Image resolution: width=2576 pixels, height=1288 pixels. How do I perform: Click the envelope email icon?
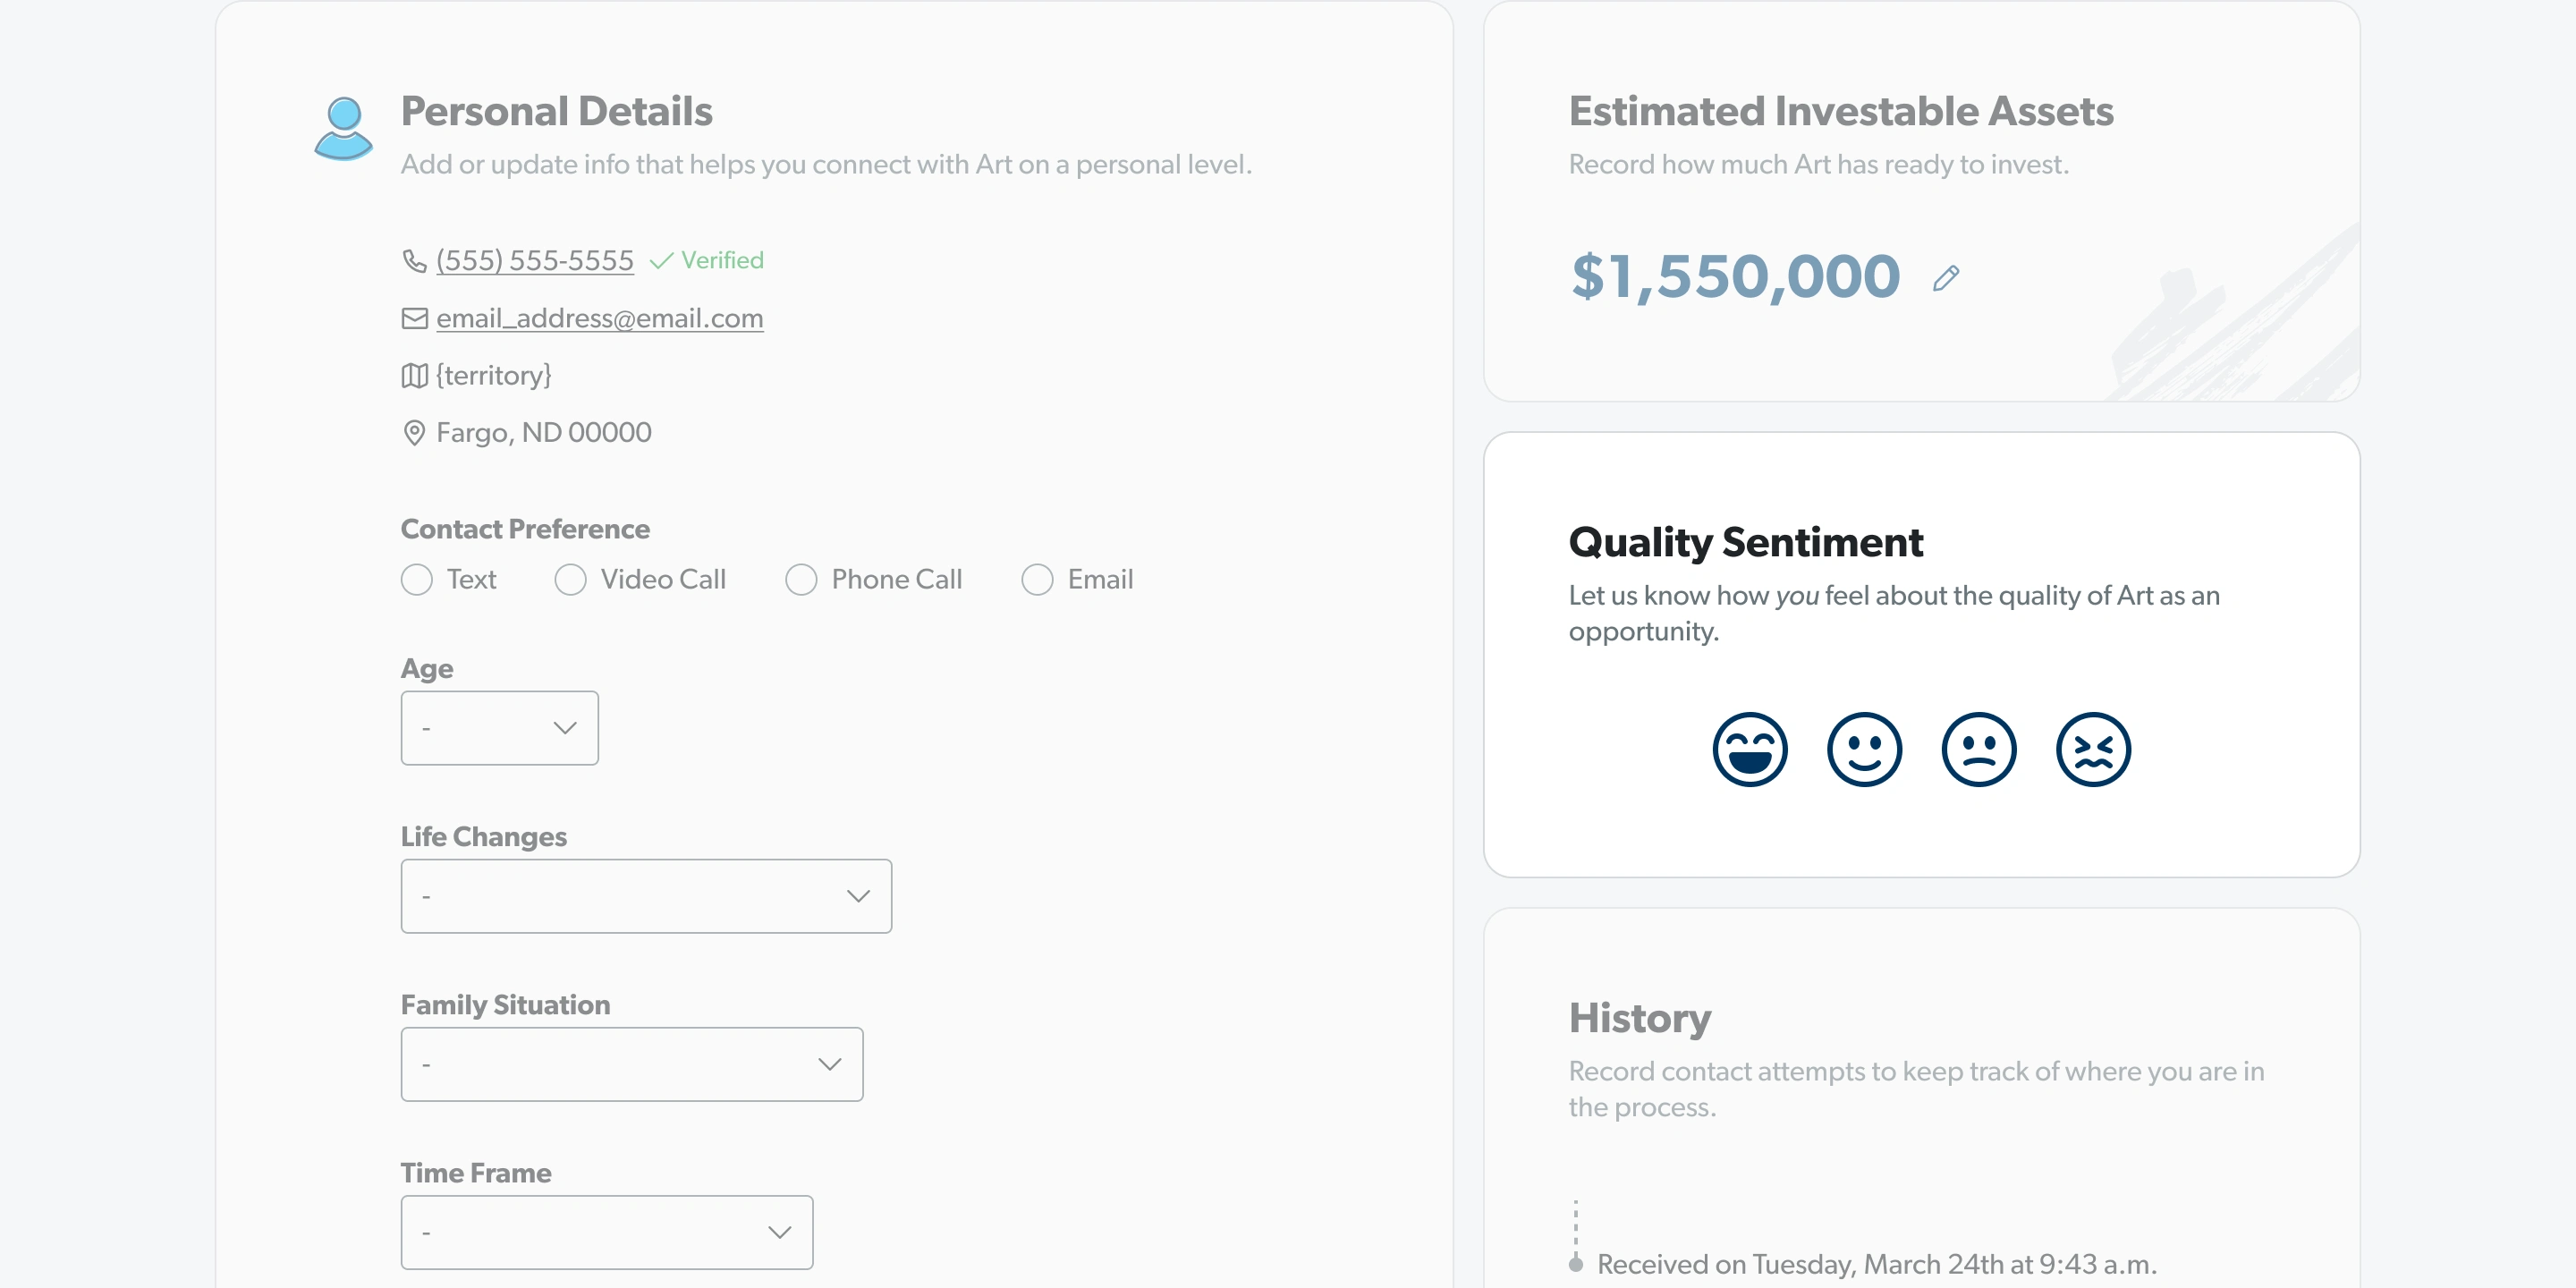point(414,318)
